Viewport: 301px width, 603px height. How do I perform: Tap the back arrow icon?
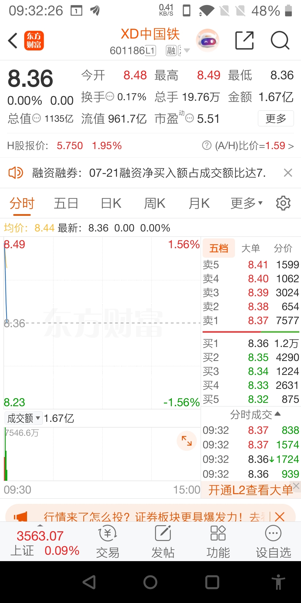(x=13, y=41)
